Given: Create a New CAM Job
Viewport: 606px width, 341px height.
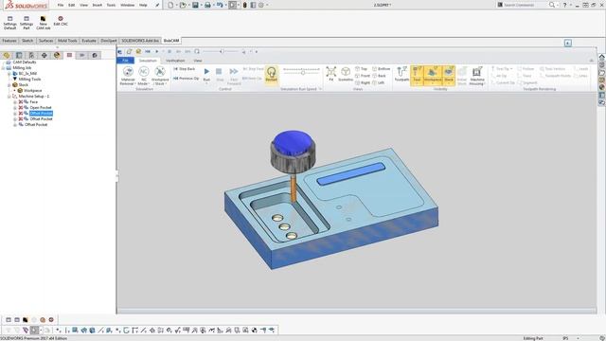Looking at the screenshot, I should [x=43, y=23].
